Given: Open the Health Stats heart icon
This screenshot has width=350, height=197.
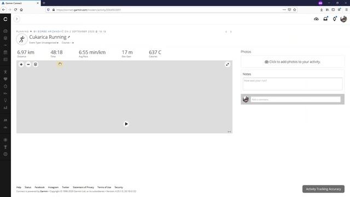Looking at the screenshot, I should [5, 79].
